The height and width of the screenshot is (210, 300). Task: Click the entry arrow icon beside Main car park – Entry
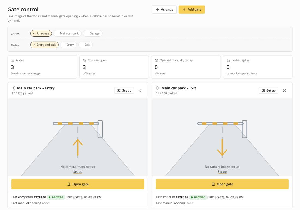coord(14,88)
